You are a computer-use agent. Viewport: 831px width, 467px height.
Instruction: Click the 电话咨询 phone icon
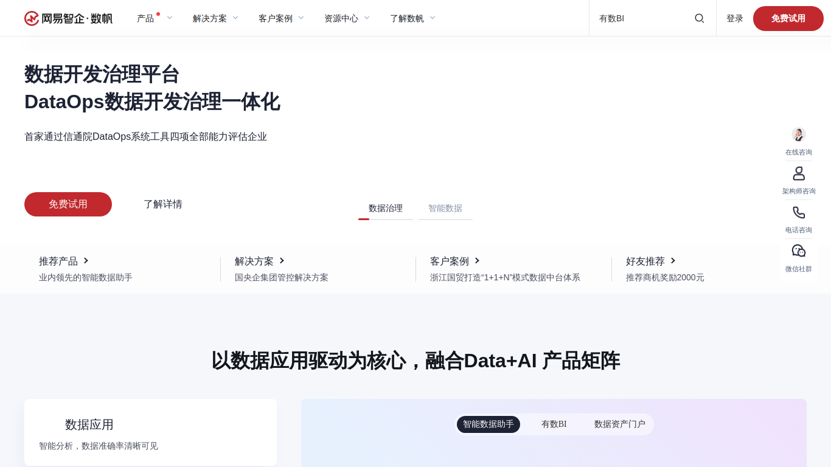point(799,213)
